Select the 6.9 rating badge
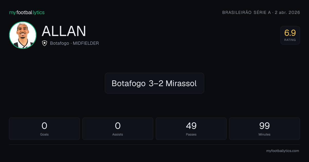 290,35
